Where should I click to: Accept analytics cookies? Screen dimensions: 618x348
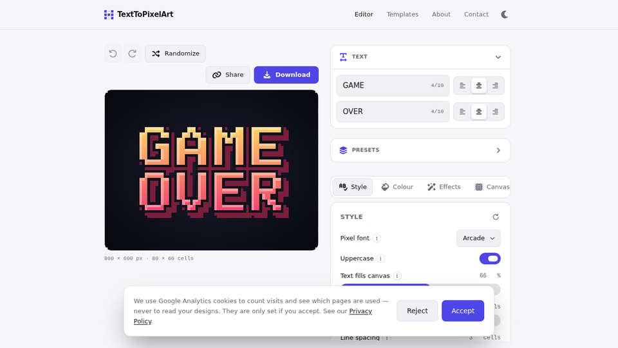[x=463, y=311]
